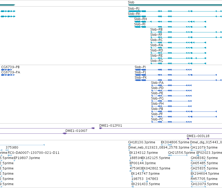Click the Slob-PB protein label
Image resolution: width=222 pixels, height=188 pixels.
(157, 109)
